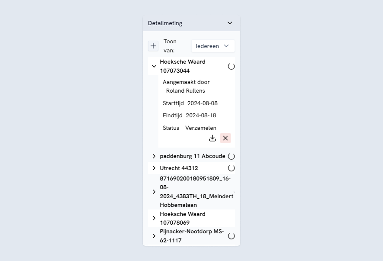Click the spinner icon beside Hoeksche Waard 107073044
This screenshot has height=261, width=383.
pyautogui.click(x=231, y=66)
